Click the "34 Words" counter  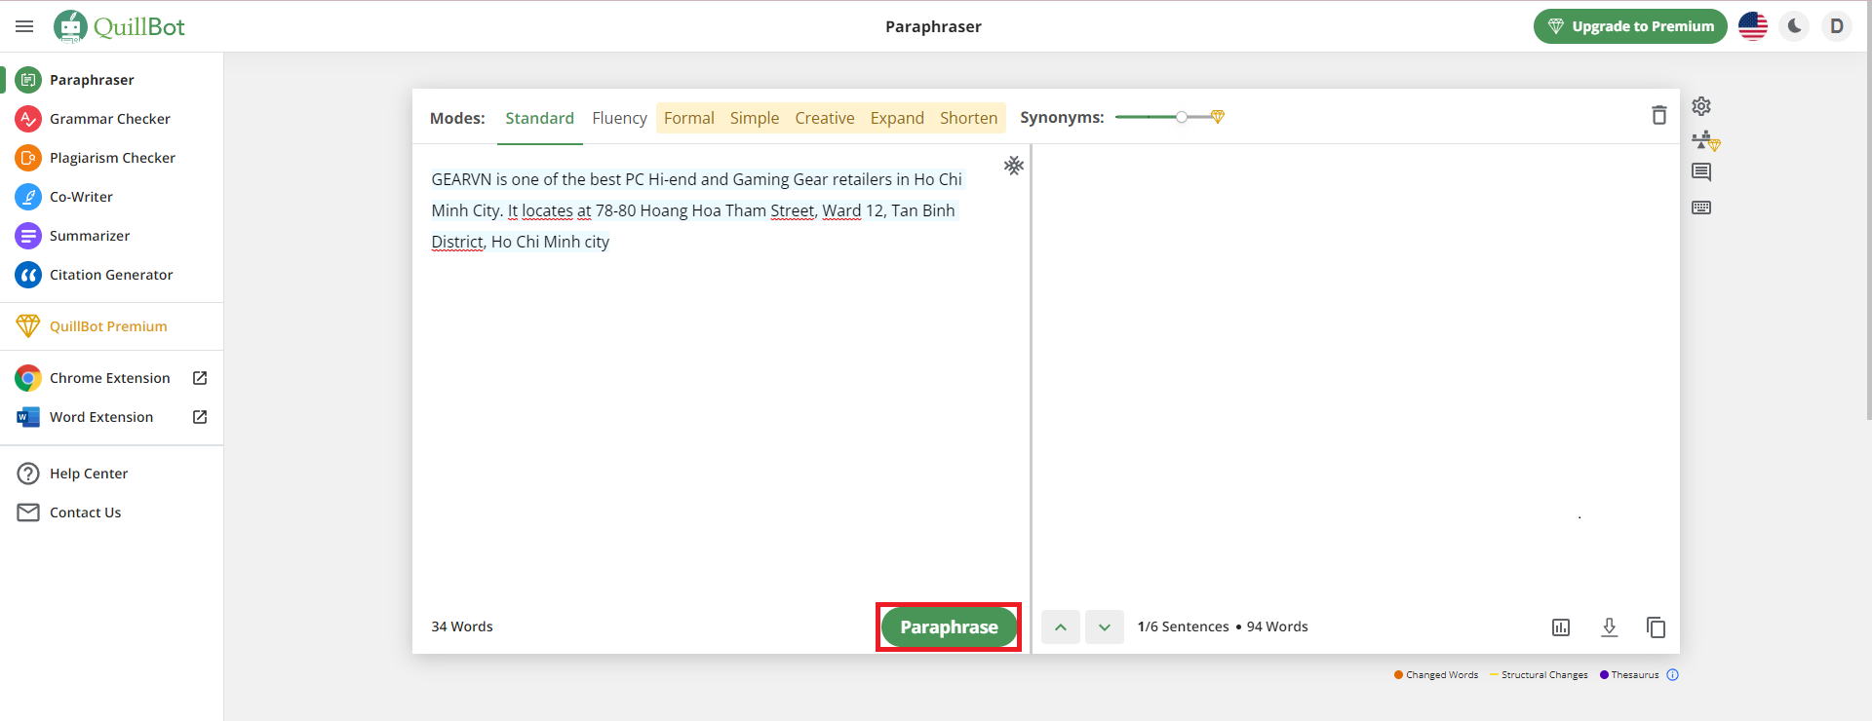click(462, 626)
